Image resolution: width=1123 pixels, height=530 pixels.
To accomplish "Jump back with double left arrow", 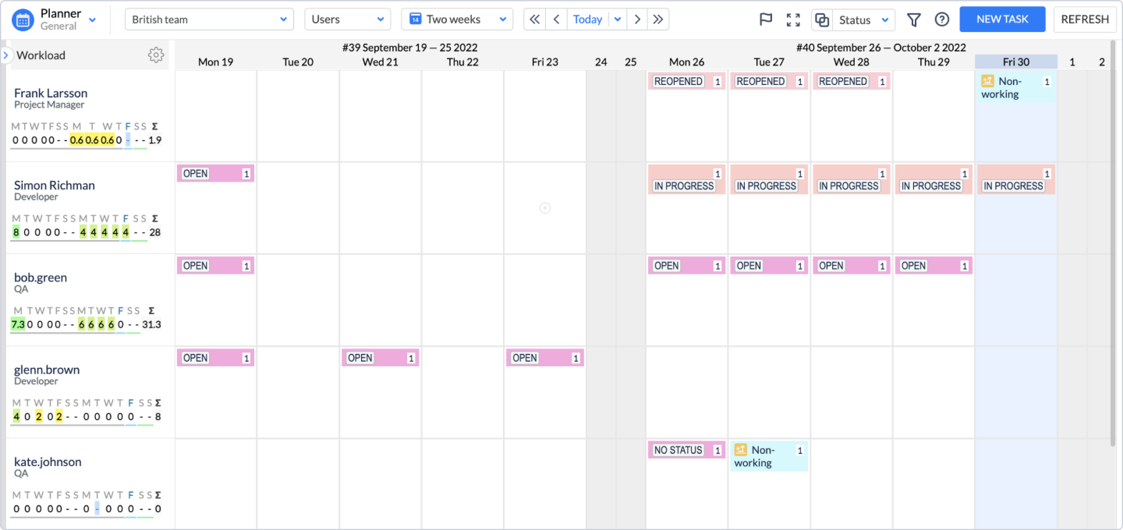I will pyautogui.click(x=535, y=19).
